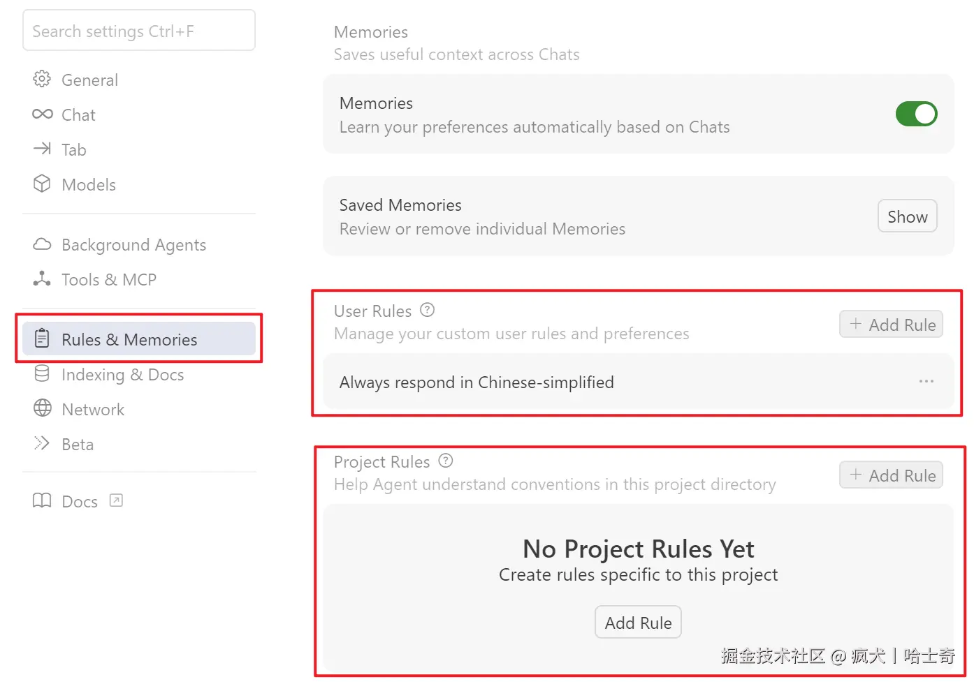Click the Add Rule button under No Project Rules Yet

pos(638,623)
